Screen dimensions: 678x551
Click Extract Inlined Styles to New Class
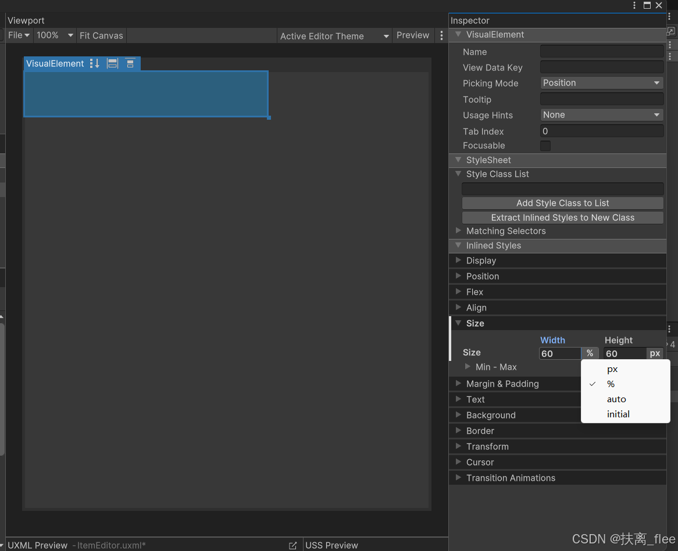point(562,217)
